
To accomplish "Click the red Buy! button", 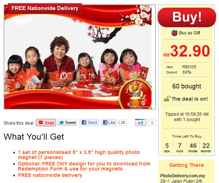I will coord(187,18).
